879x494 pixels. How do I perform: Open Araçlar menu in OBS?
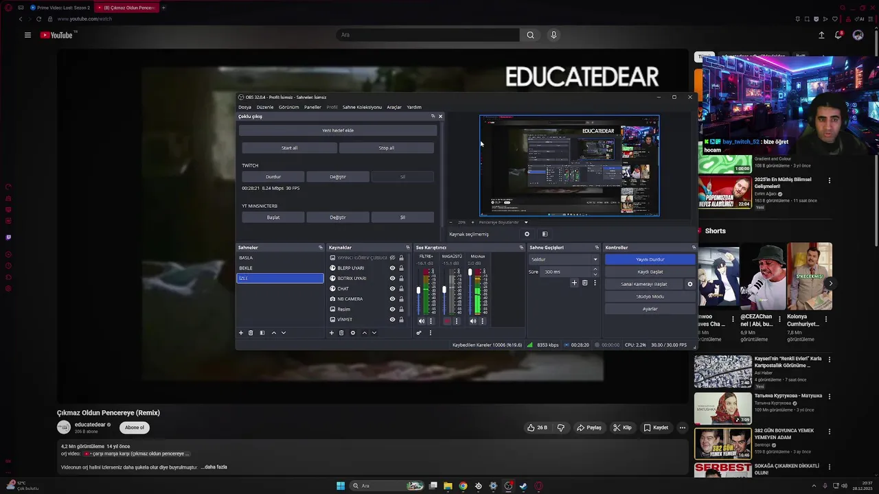click(394, 107)
